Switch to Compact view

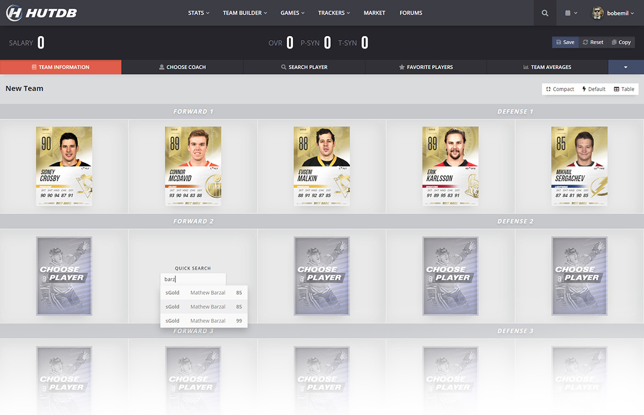point(559,89)
